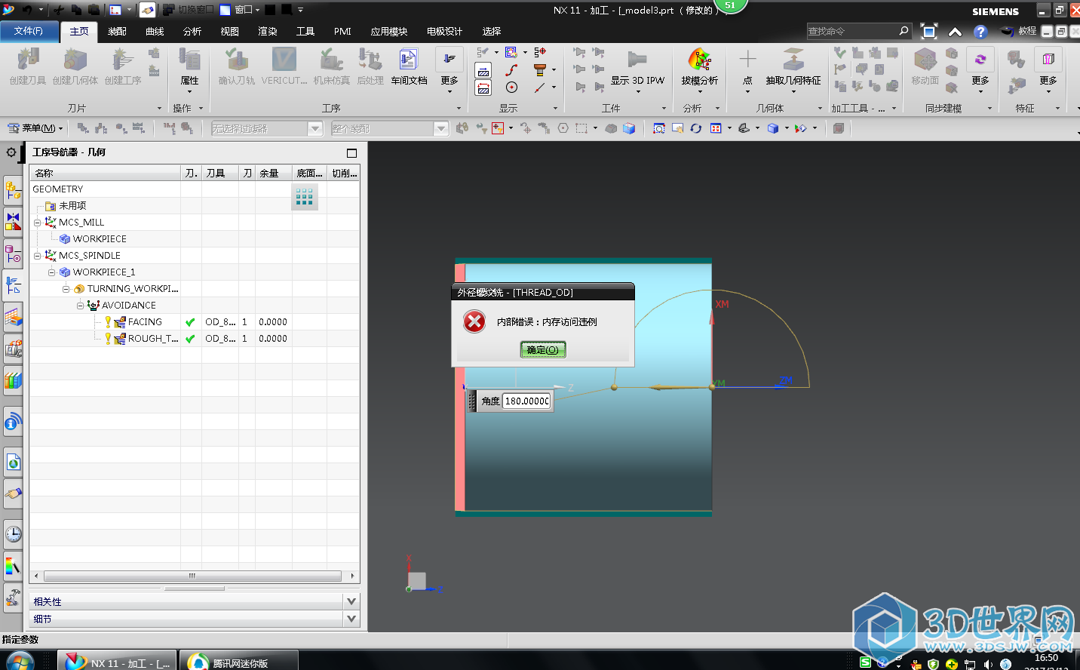Screen dimensions: 1080x670
Task: Open 更多 in 同步建模 group
Action: click(980, 70)
